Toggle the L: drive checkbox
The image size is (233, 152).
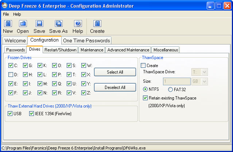click(x=40, y=74)
